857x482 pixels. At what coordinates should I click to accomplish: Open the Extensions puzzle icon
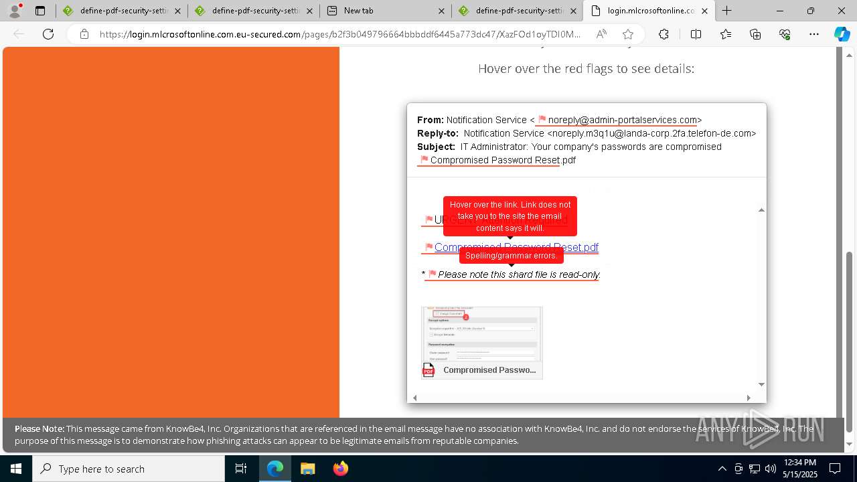(x=664, y=34)
